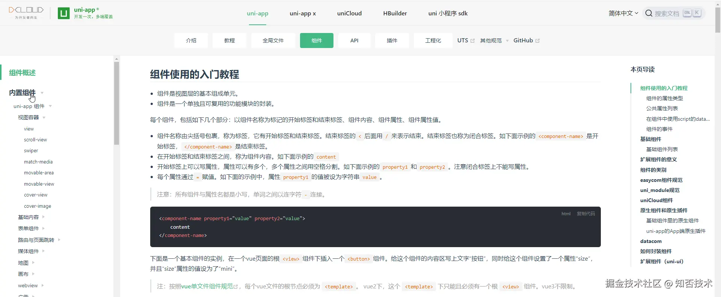Open swiper in sidebar
Image resolution: width=721 pixels, height=297 pixels.
pos(31,151)
